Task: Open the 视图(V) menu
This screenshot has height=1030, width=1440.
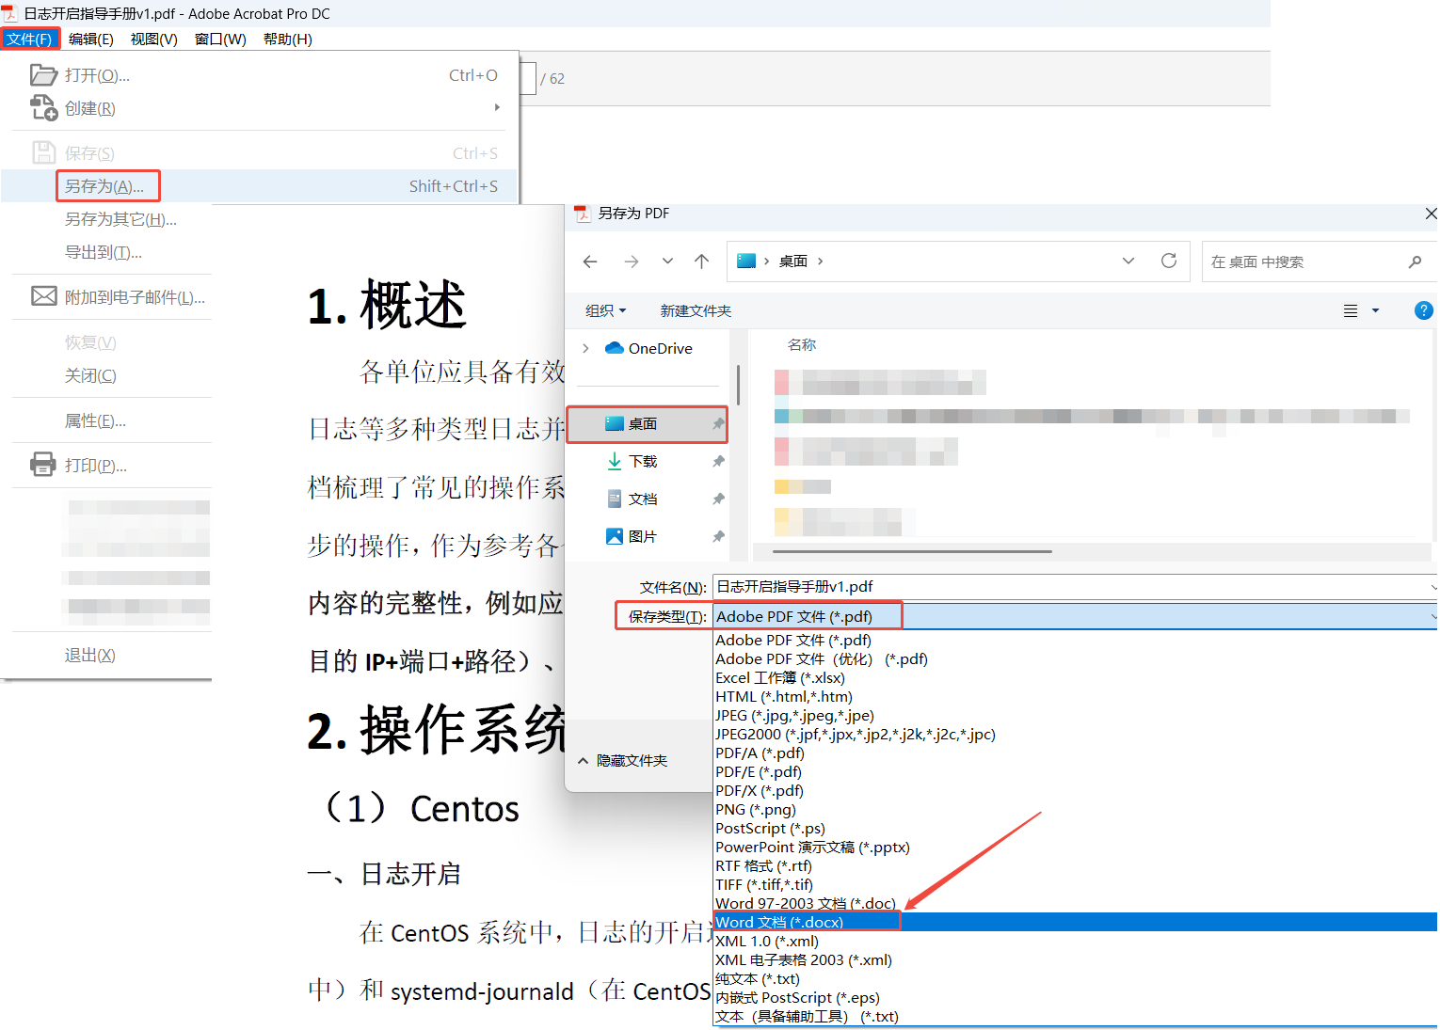Action: click(154, 39)
